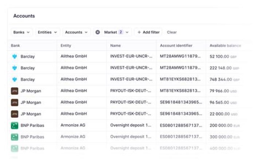Sort by the Name column header

[x=115, y=46]
